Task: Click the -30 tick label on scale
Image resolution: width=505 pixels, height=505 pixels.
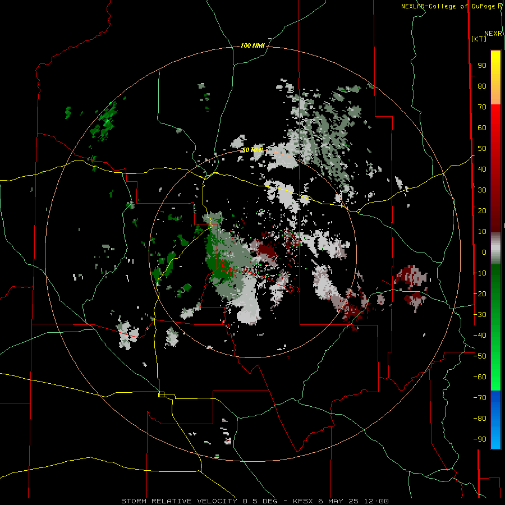Action: pos(480,315)
